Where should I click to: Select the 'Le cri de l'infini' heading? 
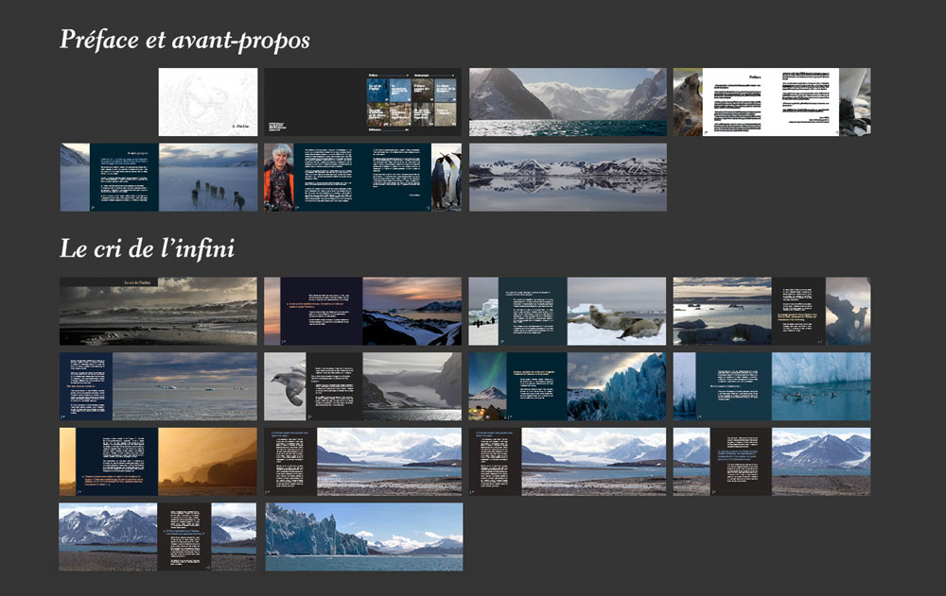pos(151,250)
